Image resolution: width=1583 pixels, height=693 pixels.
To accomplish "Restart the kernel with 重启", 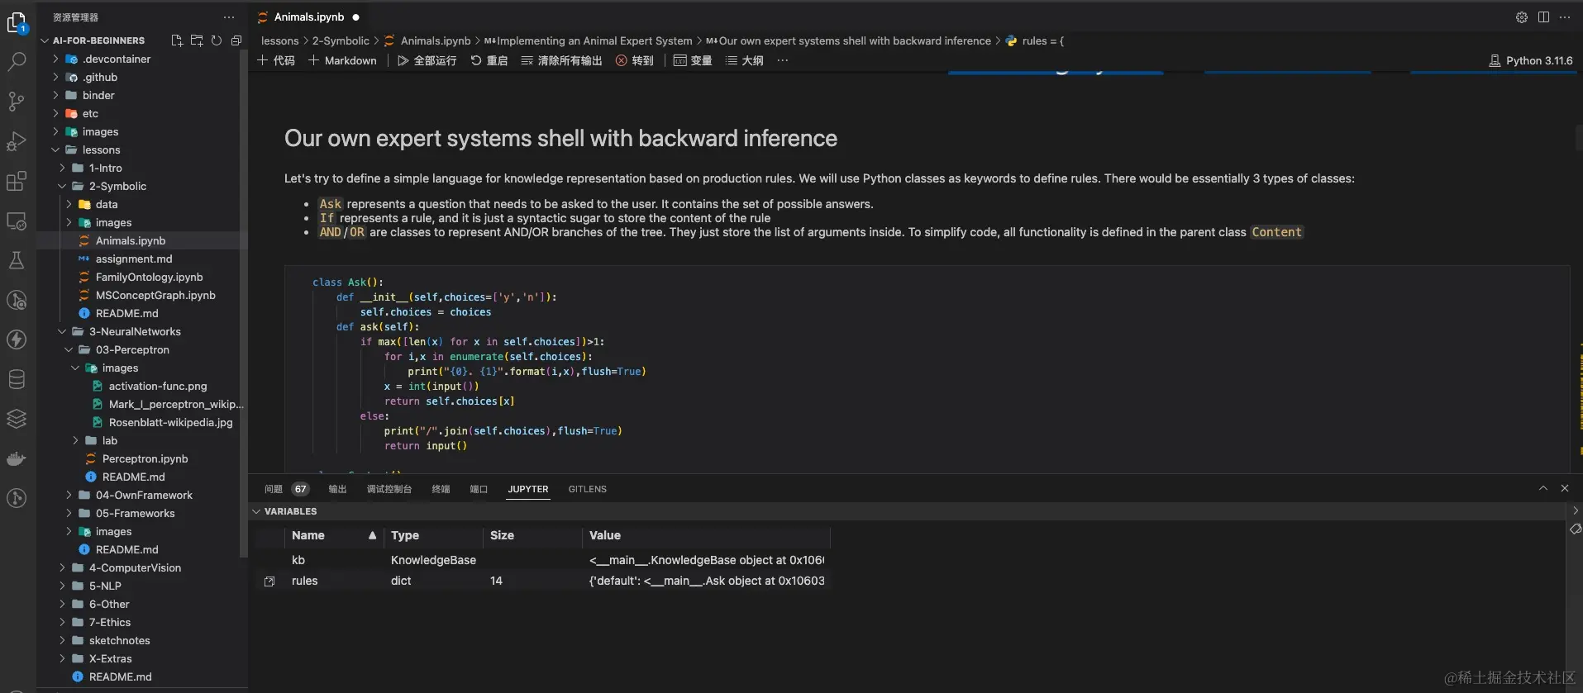I will coord(489,60).
